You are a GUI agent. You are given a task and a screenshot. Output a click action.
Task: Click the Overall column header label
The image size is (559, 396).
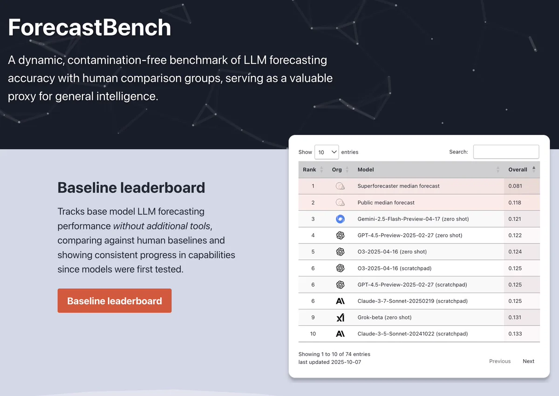pos(518,170)
